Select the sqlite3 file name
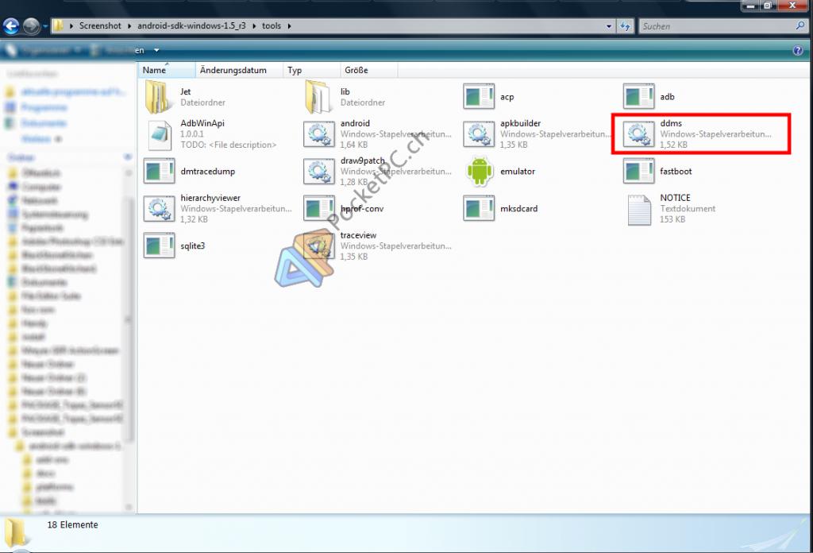 coord(192,246)
